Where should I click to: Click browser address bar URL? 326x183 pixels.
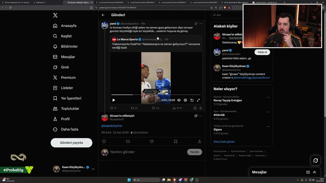(117, 8)
